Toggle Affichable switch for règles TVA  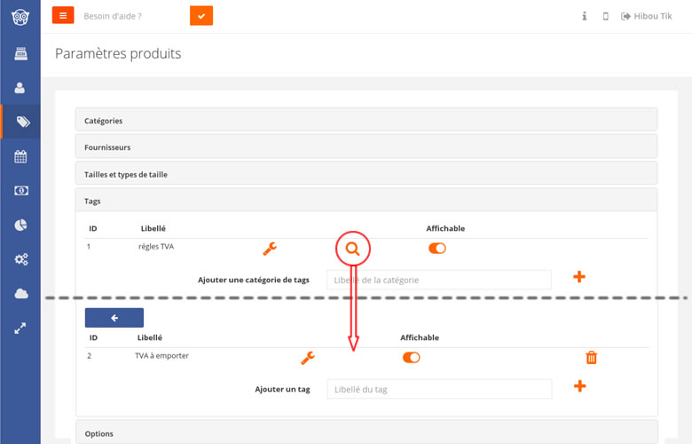[436, 249]
